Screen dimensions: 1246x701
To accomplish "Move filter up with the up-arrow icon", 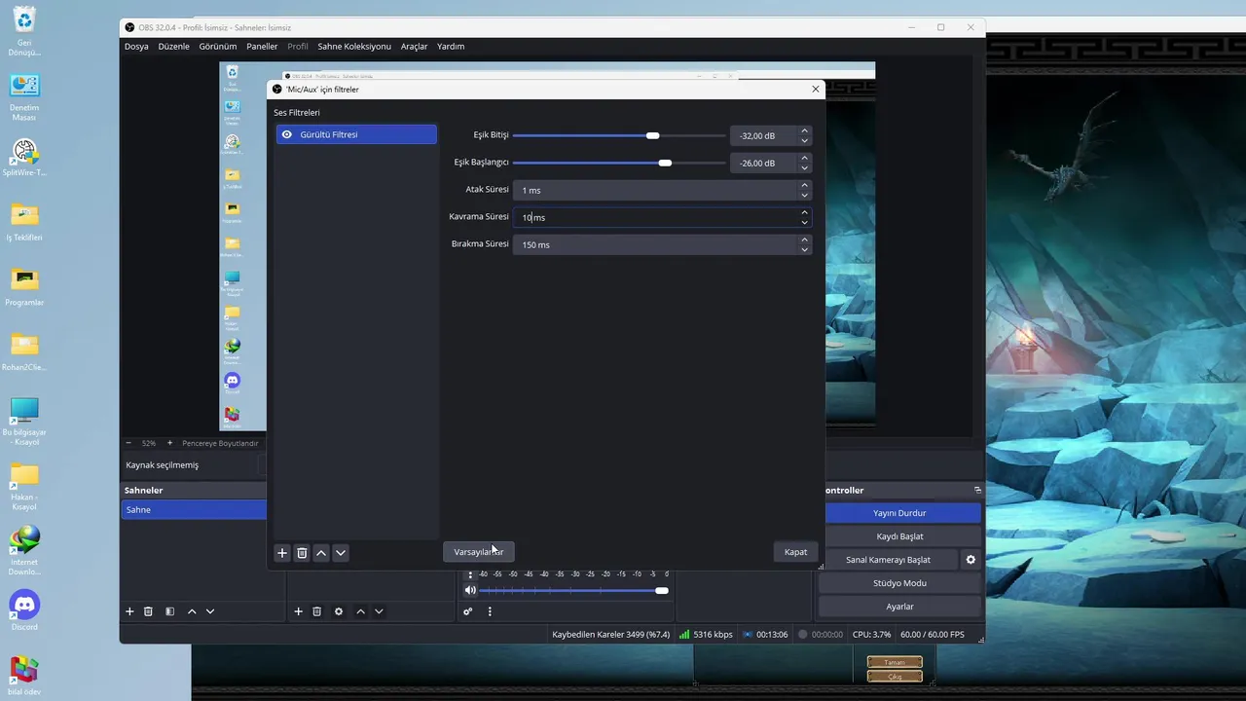I will tap(321, 553).
